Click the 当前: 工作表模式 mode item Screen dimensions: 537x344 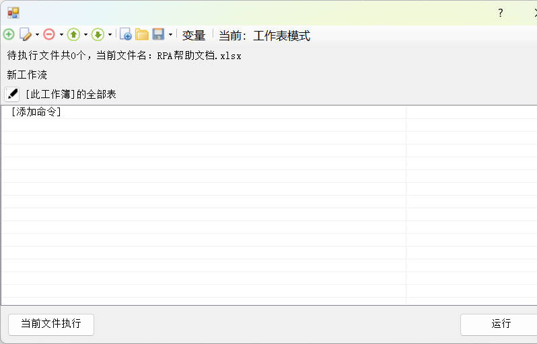(x=264, y=36)
